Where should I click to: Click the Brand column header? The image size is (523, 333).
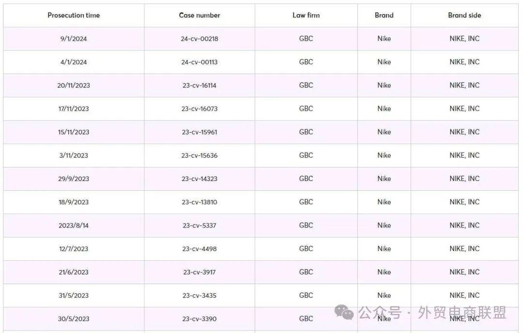point(384,15)
